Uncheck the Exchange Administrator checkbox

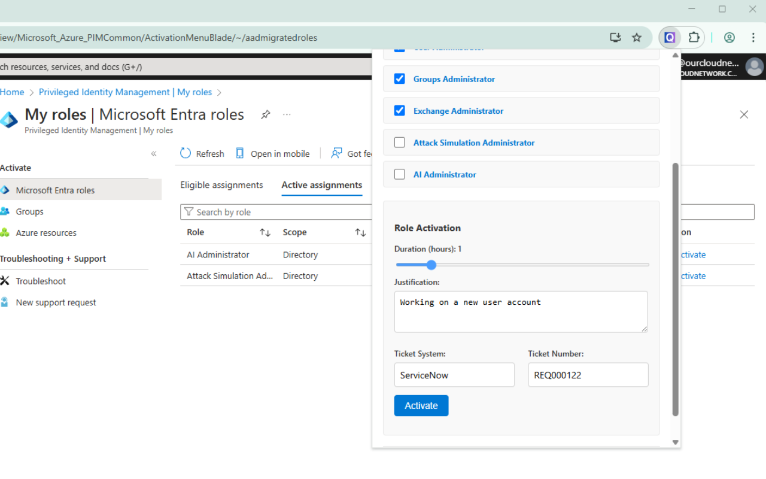[400, 111]
